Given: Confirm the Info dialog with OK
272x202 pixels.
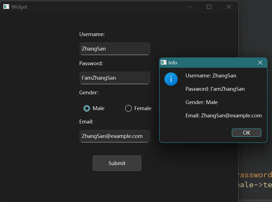Looking at the screenshot, I should pos(246,133).
